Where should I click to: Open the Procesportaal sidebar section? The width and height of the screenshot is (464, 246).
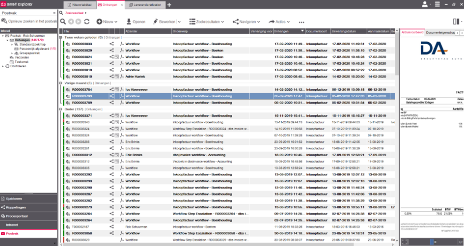click(x=28, y=216)
